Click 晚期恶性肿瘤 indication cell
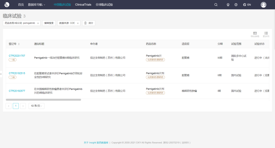 189,91
